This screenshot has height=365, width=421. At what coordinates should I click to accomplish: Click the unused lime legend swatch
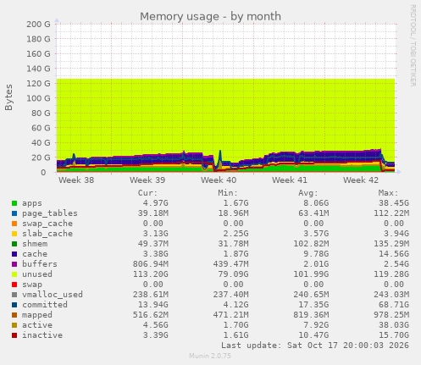14,274
